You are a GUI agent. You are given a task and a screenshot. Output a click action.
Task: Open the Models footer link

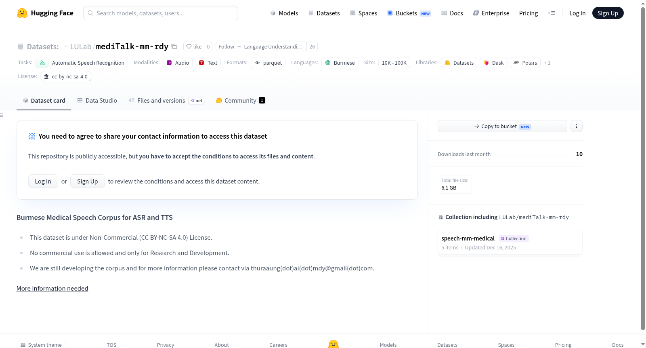click(x=388, y=345)
